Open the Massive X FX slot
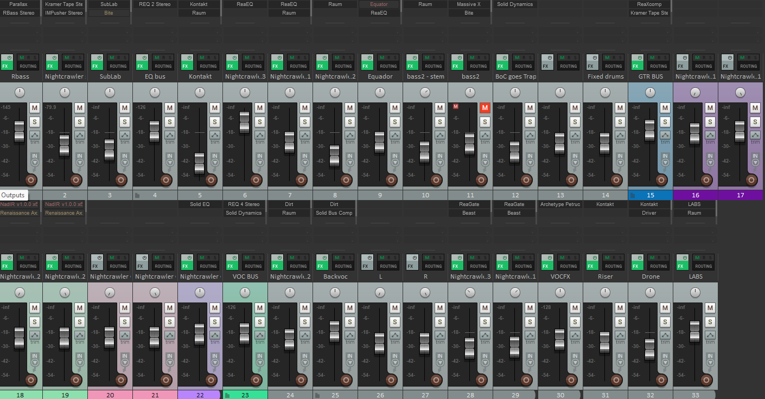Screen dimensions: 765x399 pyautogui.click(x=469, y=4)
